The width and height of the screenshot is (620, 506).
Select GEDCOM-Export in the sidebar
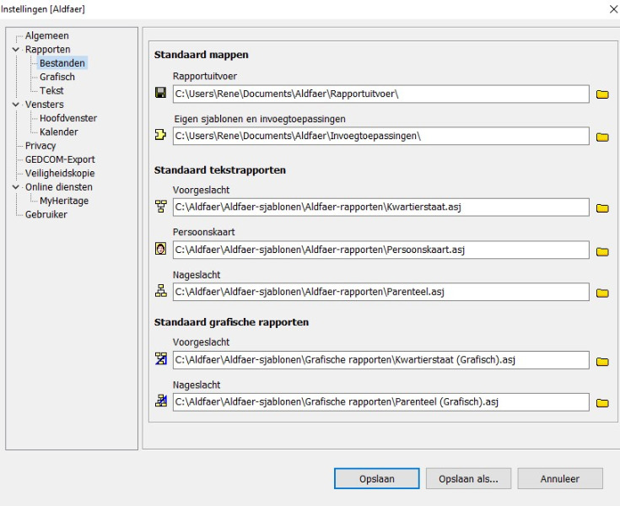(59, 159)
